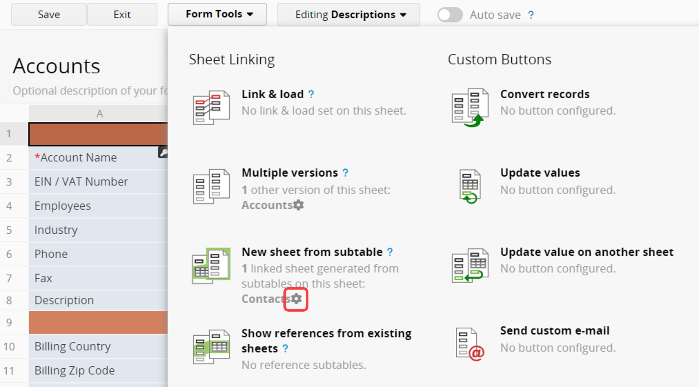Click the Convert records icon
This screenshot has height=387, width=699.
point(470,108)
